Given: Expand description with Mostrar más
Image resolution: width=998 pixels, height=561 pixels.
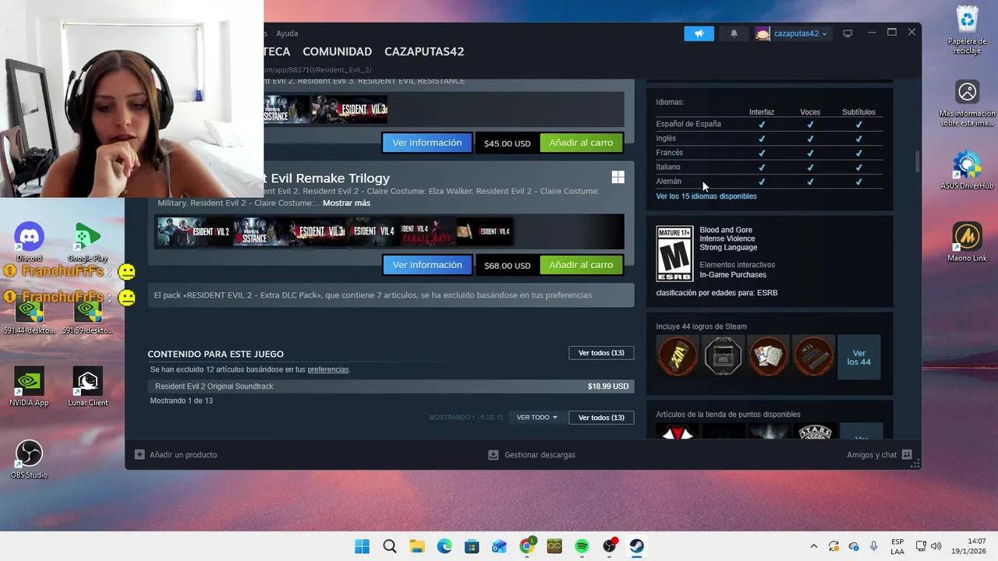Looking at the screenshot, I should (346, 203).
